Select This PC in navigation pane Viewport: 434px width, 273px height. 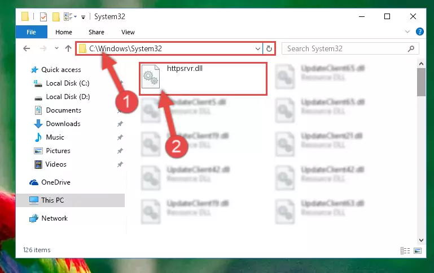tap(52, 200)
